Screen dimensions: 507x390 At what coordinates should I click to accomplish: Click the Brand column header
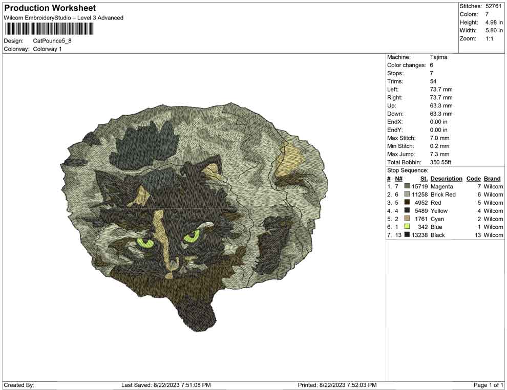[x=492, y=179]
